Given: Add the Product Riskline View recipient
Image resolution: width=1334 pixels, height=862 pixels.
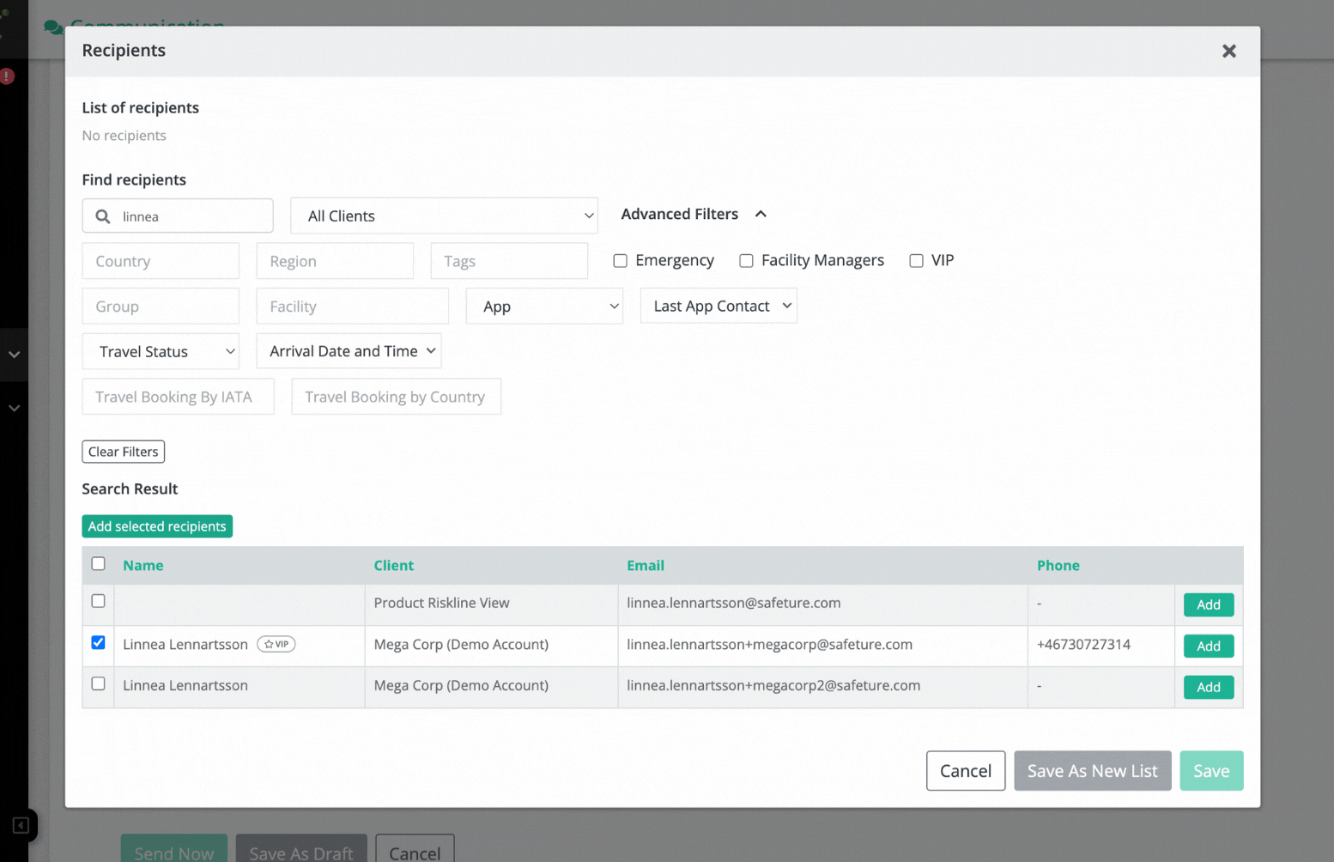Looking at the screenshot, I should coord(1208,604).
